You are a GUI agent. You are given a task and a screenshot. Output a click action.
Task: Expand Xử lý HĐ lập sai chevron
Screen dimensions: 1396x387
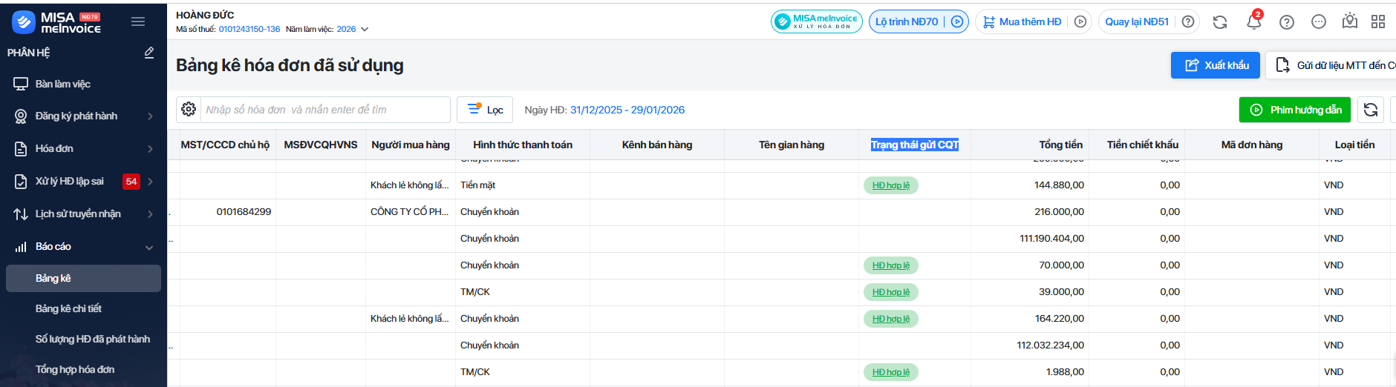click(150, 182)
